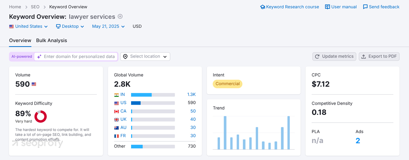Open the May 21, 2025 date dropdown

pyautogui.click(x=108, y=26)
